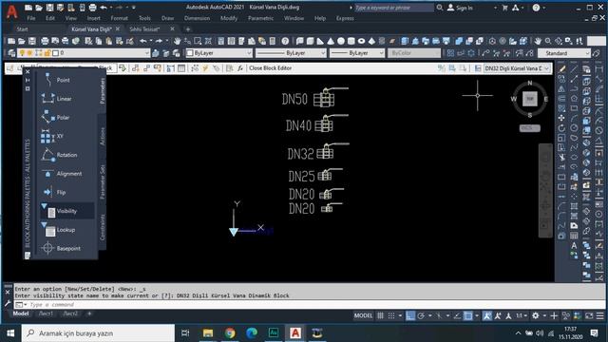This screenshot has width=608, height=342.
Task: Click the ViewCube TOP face
Action: coord(530,99)
